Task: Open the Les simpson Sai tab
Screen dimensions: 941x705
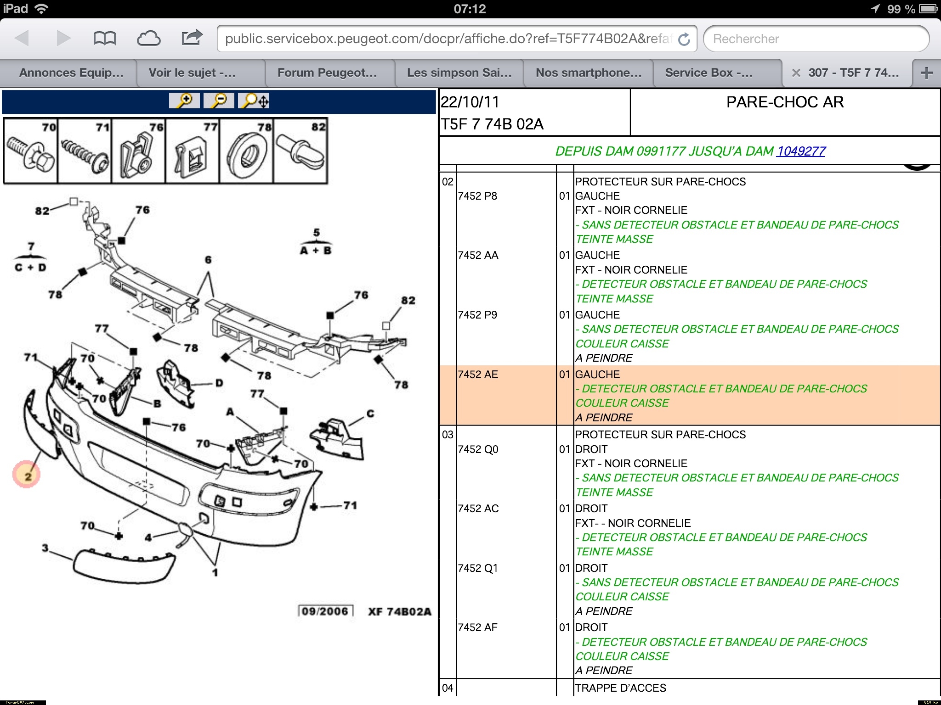Action: click(459, 73)
